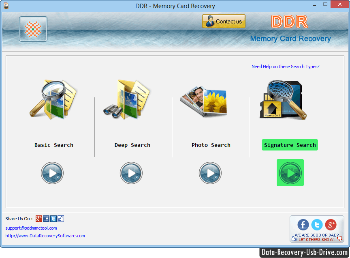
Task: Open the www.DataRecoverySoftware.com link
Action: (x=45, y=235)
